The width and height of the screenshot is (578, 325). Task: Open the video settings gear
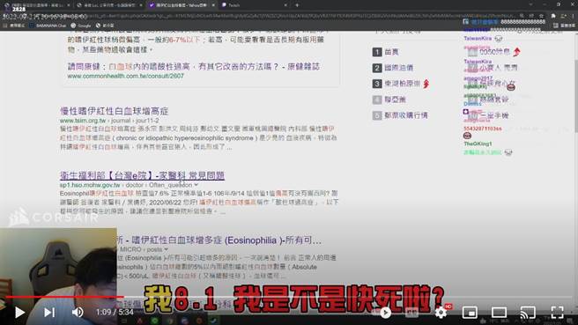[x=441, y=313]
